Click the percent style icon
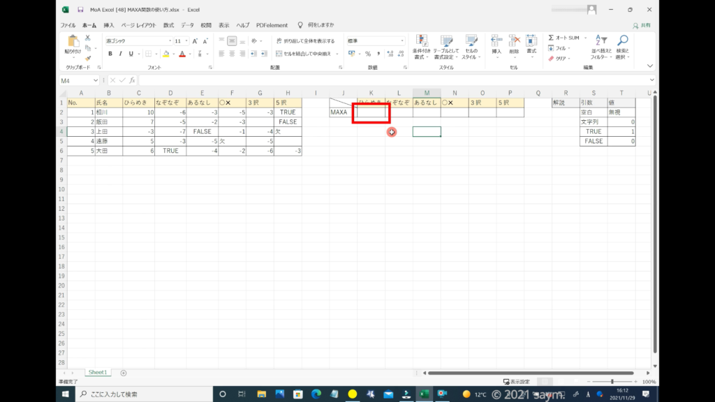This screenshot has width=715, height=402. (368, 54)
